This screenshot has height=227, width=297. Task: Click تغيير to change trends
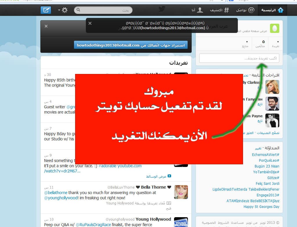point(258,148)
